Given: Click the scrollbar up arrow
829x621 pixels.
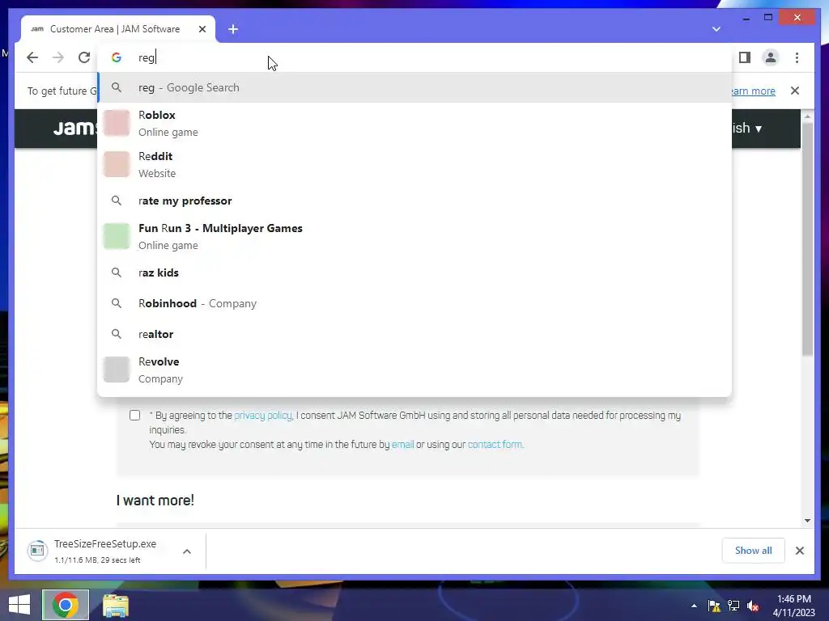Looking at the screenshot, I should pos(807,116).
